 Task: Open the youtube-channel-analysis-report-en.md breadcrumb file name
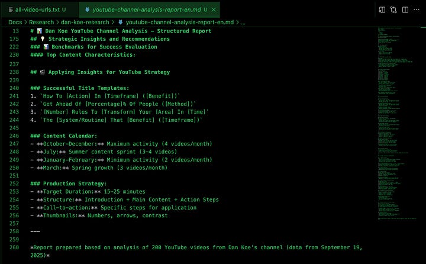pos(180,22)
